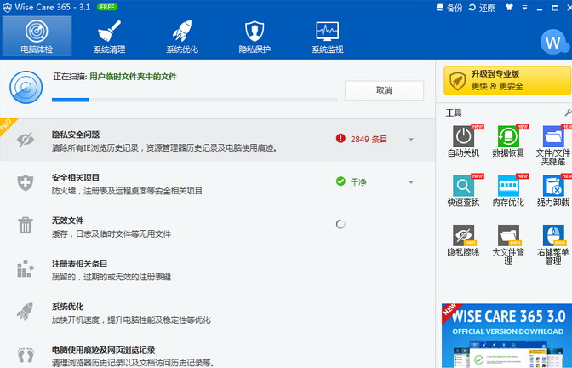Click the green check beside 干净
The image size is (572, 368).
340,181
